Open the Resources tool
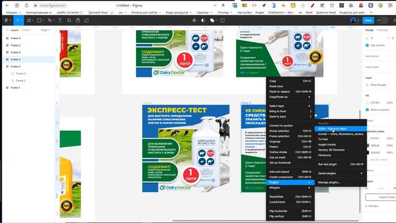The image size is (396, 223). (x=69, y=20)
